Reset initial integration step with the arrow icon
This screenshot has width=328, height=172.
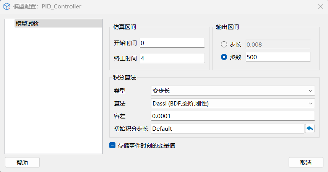tap(310, 129)
